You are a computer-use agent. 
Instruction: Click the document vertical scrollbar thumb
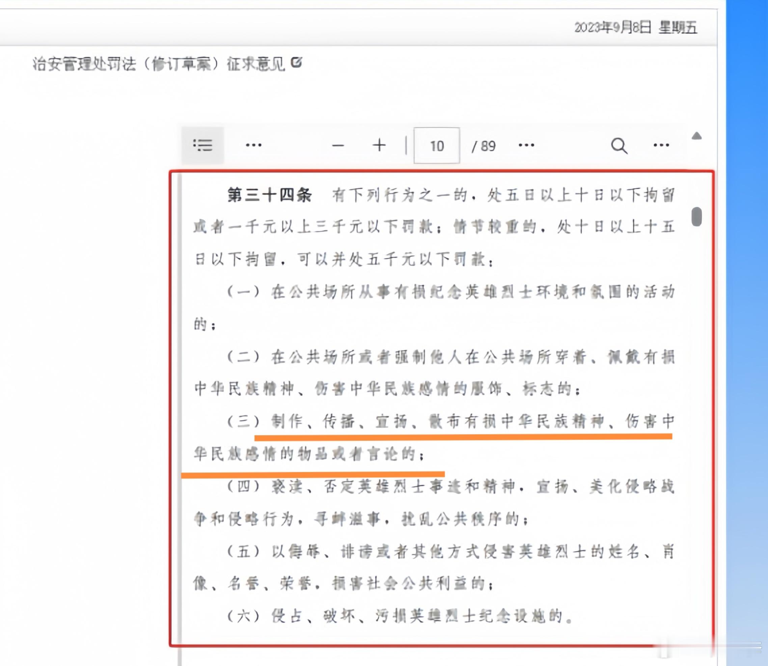[697, 217]
